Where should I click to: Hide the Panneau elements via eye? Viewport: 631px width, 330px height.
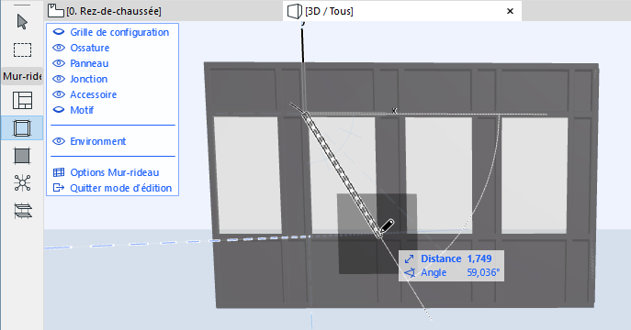tap(59, 63)
